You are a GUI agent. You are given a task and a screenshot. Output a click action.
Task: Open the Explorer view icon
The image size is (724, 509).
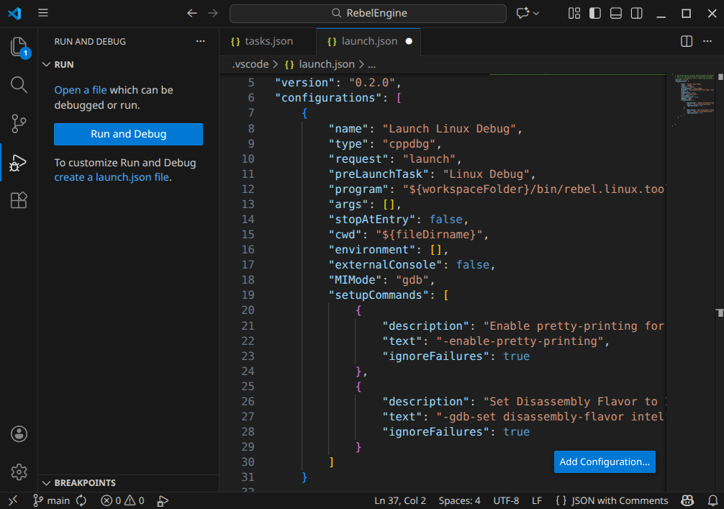click(19, 47)
